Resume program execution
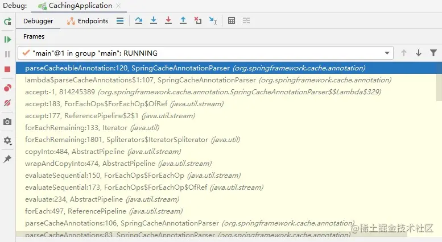This screenshot has width=442, height=242. [7, 39]
